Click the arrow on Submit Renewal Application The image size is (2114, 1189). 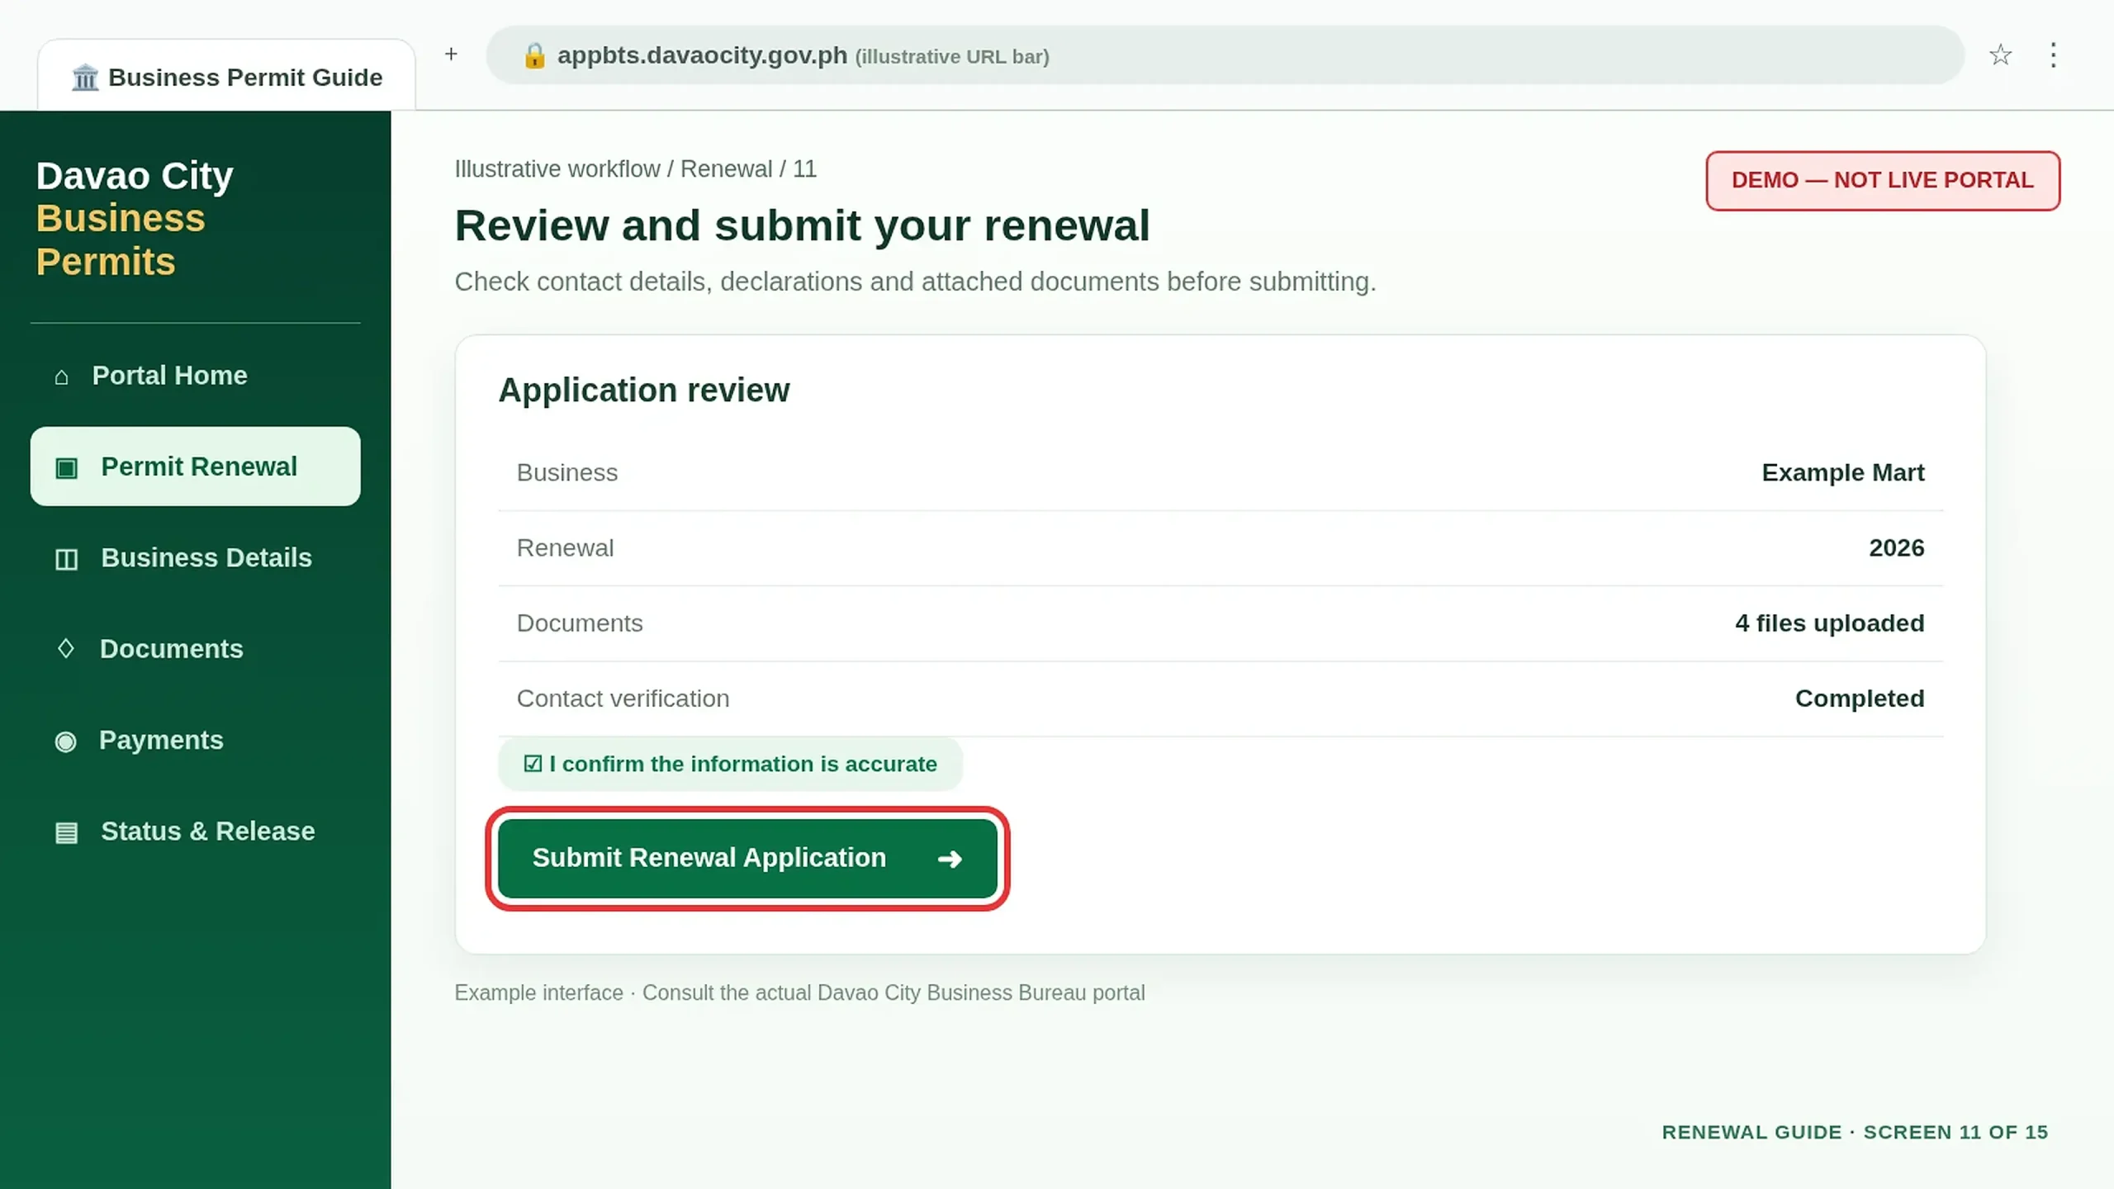point(950,859)
